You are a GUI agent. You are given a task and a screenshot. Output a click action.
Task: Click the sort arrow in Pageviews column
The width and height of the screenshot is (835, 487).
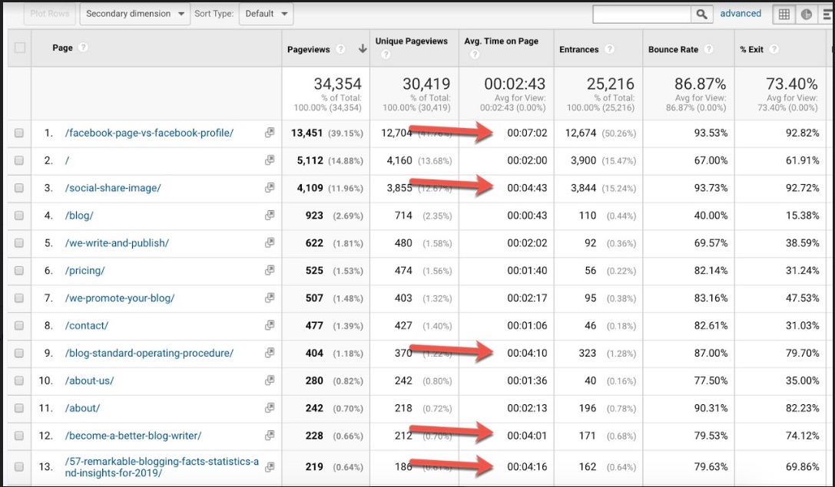coord(363,50)
